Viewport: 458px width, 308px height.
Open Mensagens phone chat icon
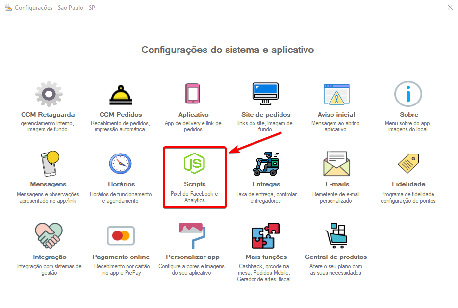[x=50, y=163]
